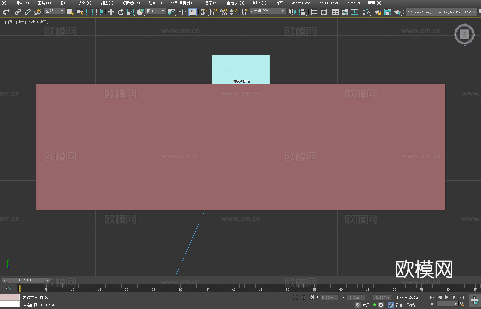Click the 添加时间标记 time tag label
This screenshot has width=481, height=309.
pos(406,305)
